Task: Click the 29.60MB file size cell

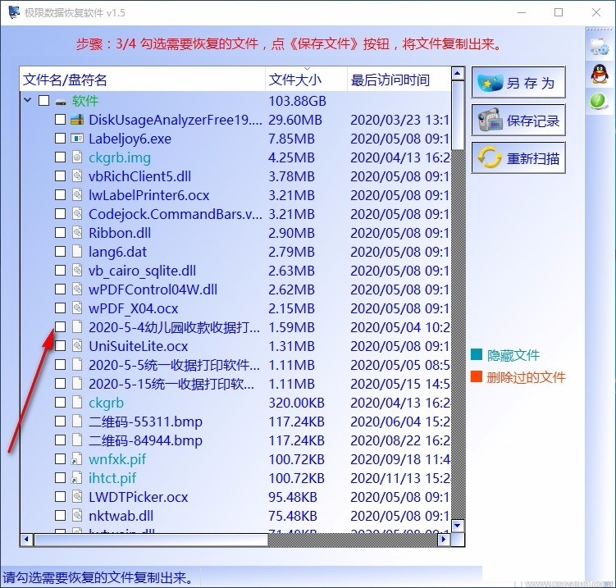Action: (x=295, y=120)
